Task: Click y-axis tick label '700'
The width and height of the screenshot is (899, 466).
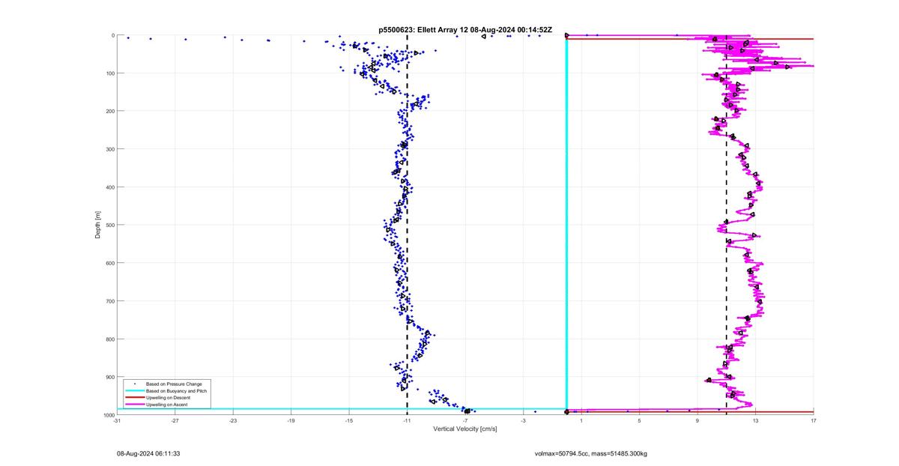Action: pos(109,301)
